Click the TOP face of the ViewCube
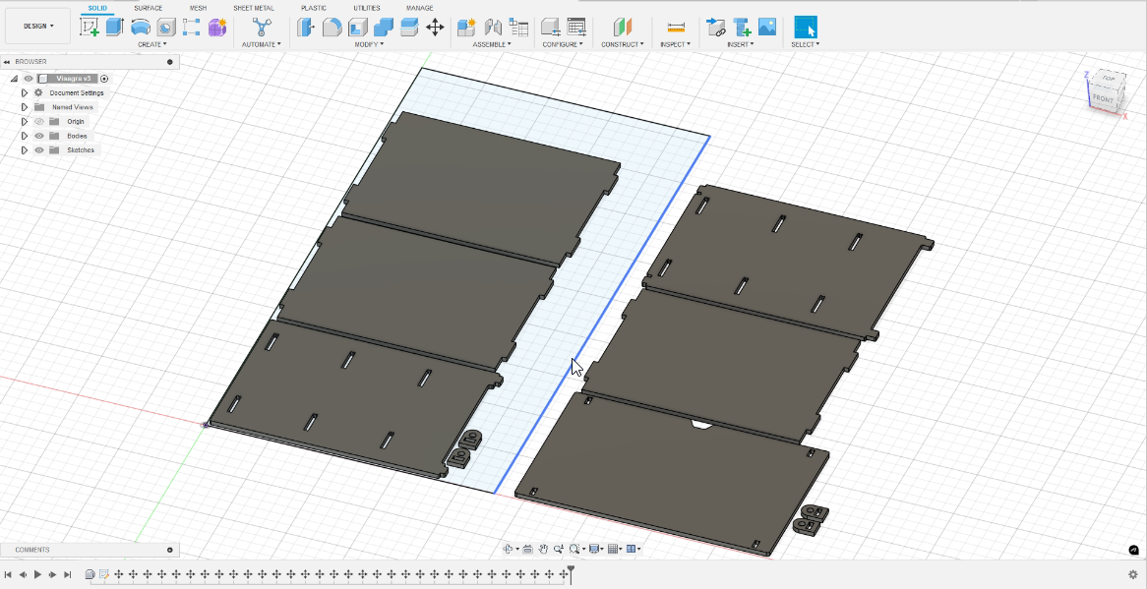 point(1109,79)
